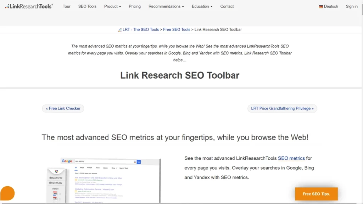Image resolution: width=363 pixels, height=204 pixels.
Task: Go to previous post Free Link Checker
Action: (x=63, y=108)
